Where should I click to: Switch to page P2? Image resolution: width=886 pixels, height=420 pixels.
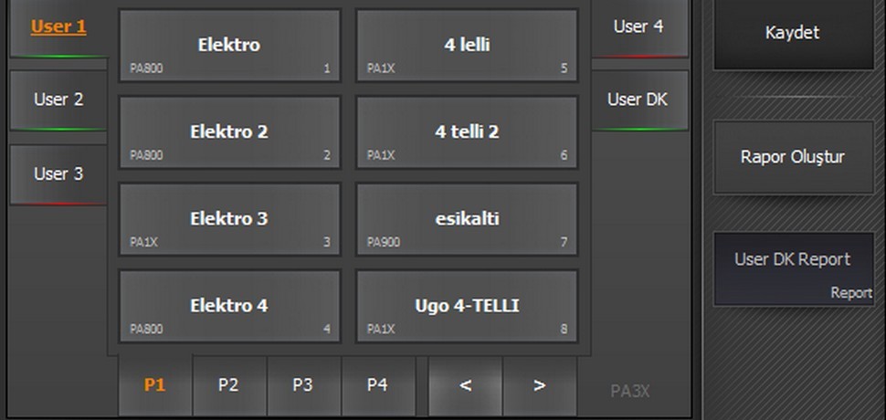coord(228,385)
